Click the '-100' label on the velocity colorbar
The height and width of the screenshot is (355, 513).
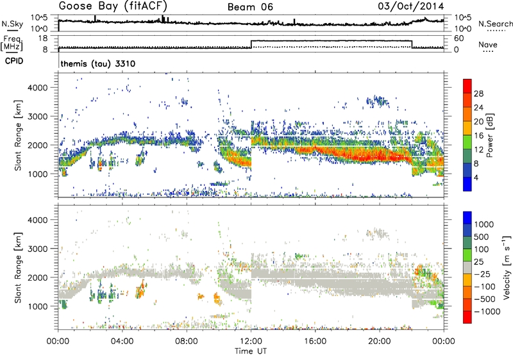pos(485,286)
